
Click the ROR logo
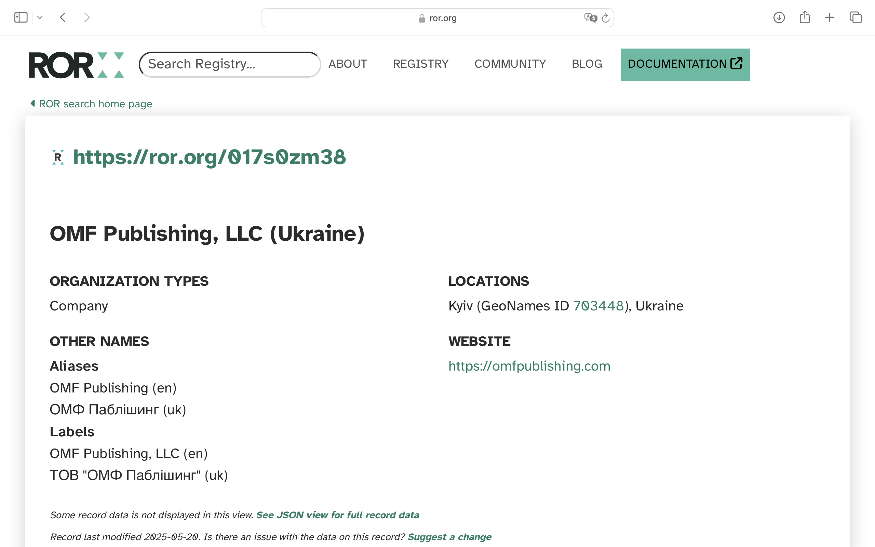[x=76, y=65]
